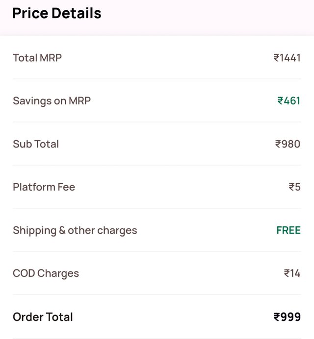Select the Savings on MRP label
This screenshot has width=314, height=339.
[52, 101]
